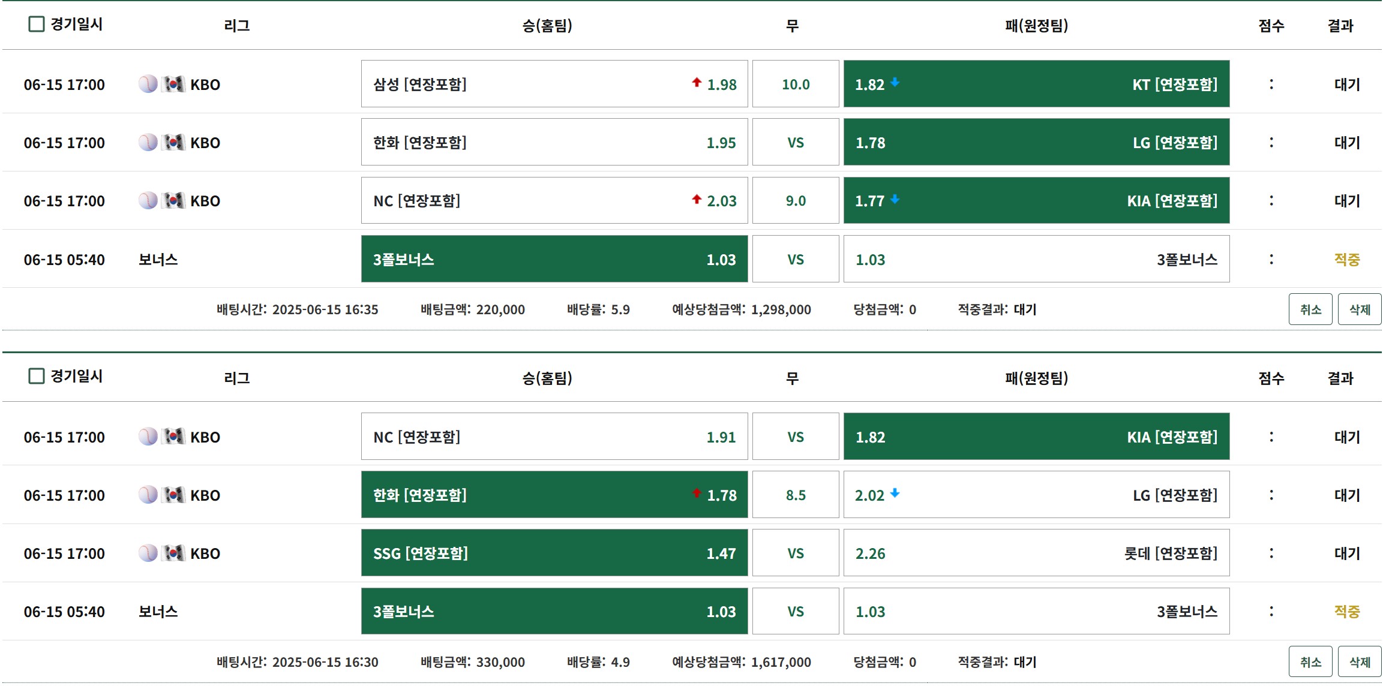Click red up arrow beside 한화 1.78 odds

click(696, 494)
